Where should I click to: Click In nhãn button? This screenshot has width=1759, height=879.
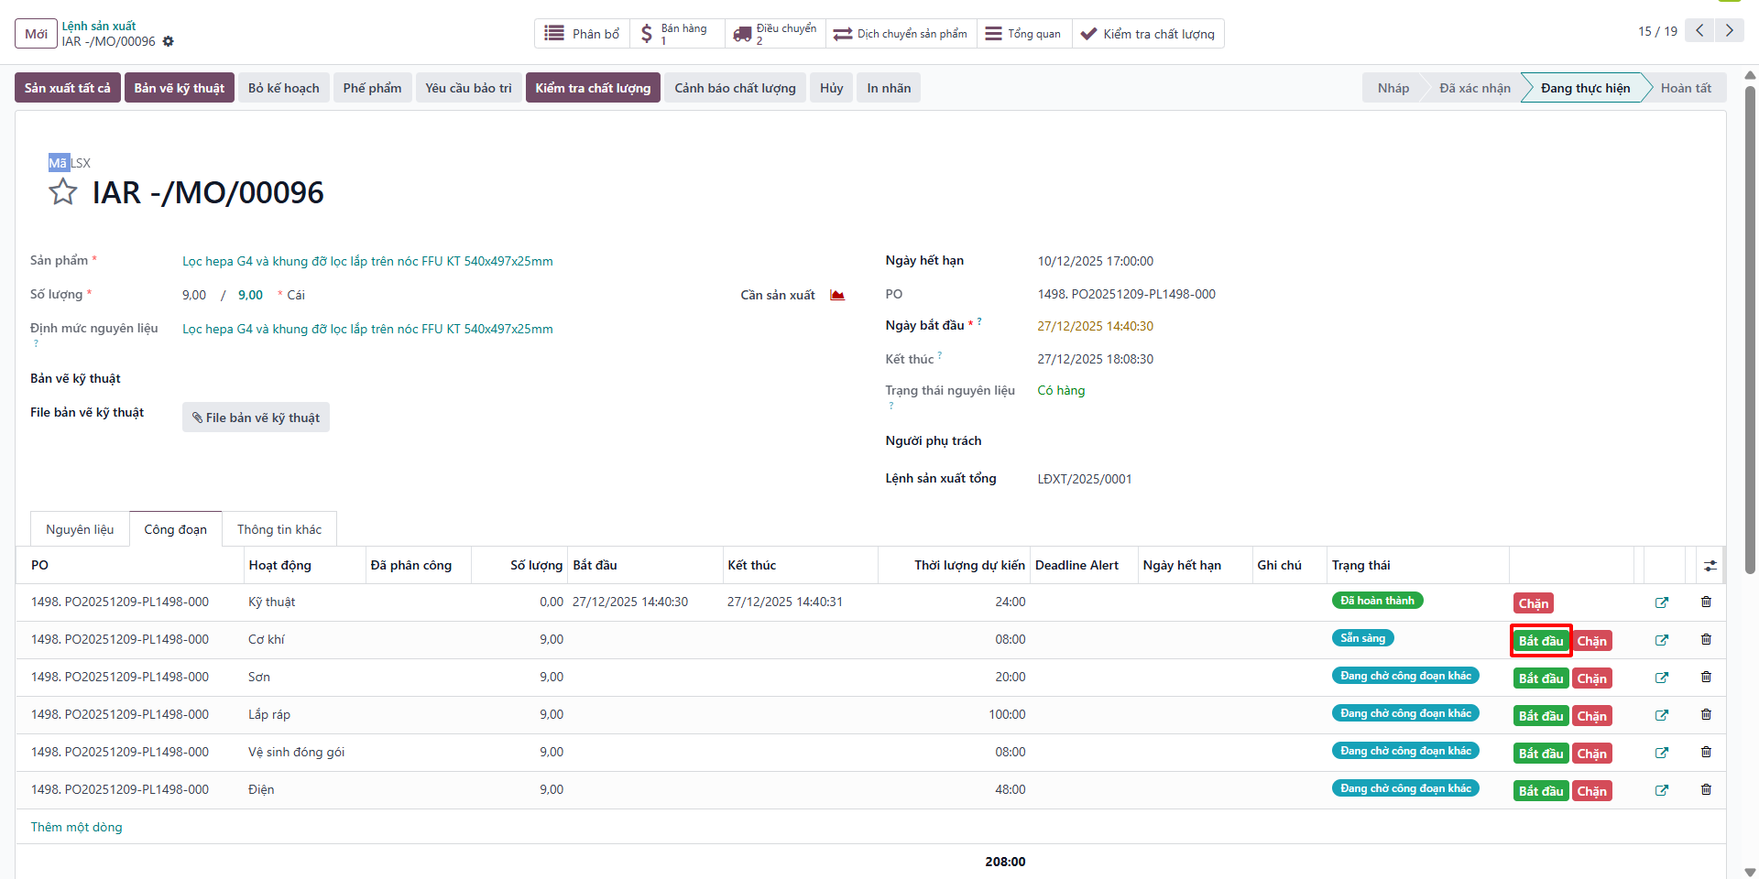tap(889, 88)
